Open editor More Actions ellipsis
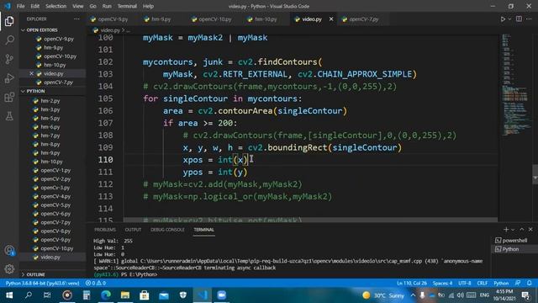 tap(529, 19)
